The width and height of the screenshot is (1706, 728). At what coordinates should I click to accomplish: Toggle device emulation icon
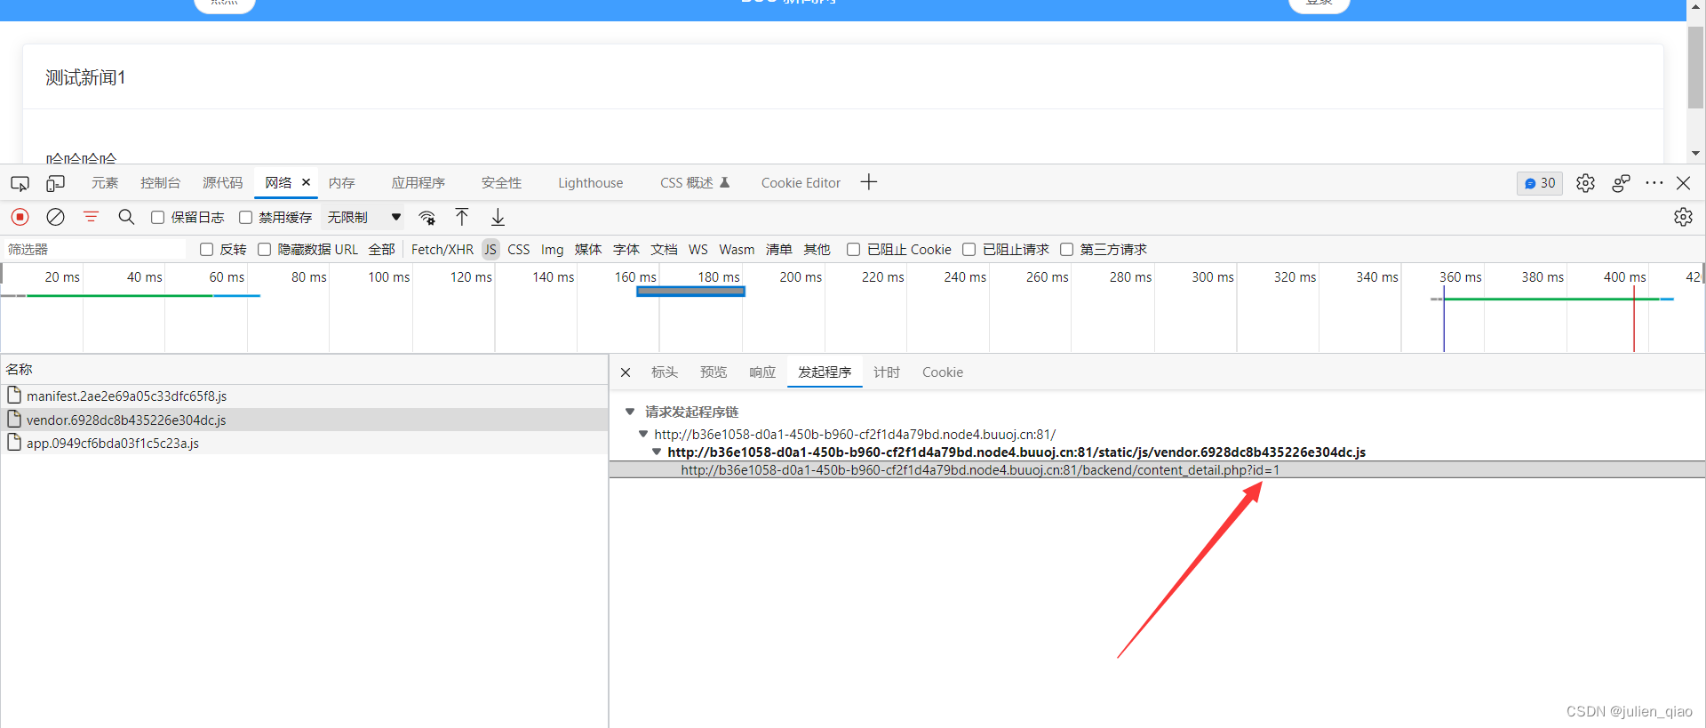click(x=55, y=183)
